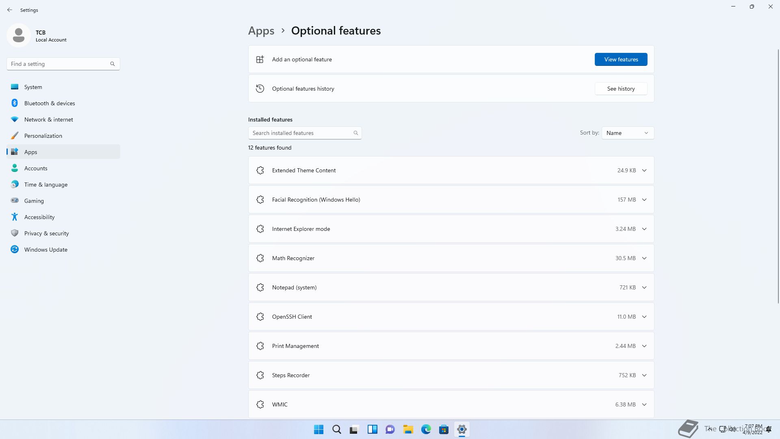Click the search icon in Find a setting
Viewport: 780px width, 439px height.
(113, 64)
